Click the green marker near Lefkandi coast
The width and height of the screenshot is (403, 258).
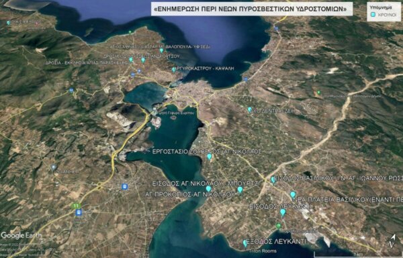278,226
